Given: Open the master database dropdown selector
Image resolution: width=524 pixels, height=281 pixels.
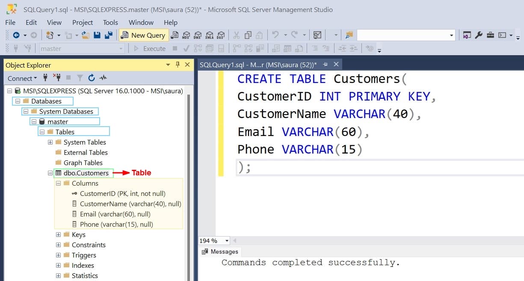Looking at the screenshot, I should (121, 48).
